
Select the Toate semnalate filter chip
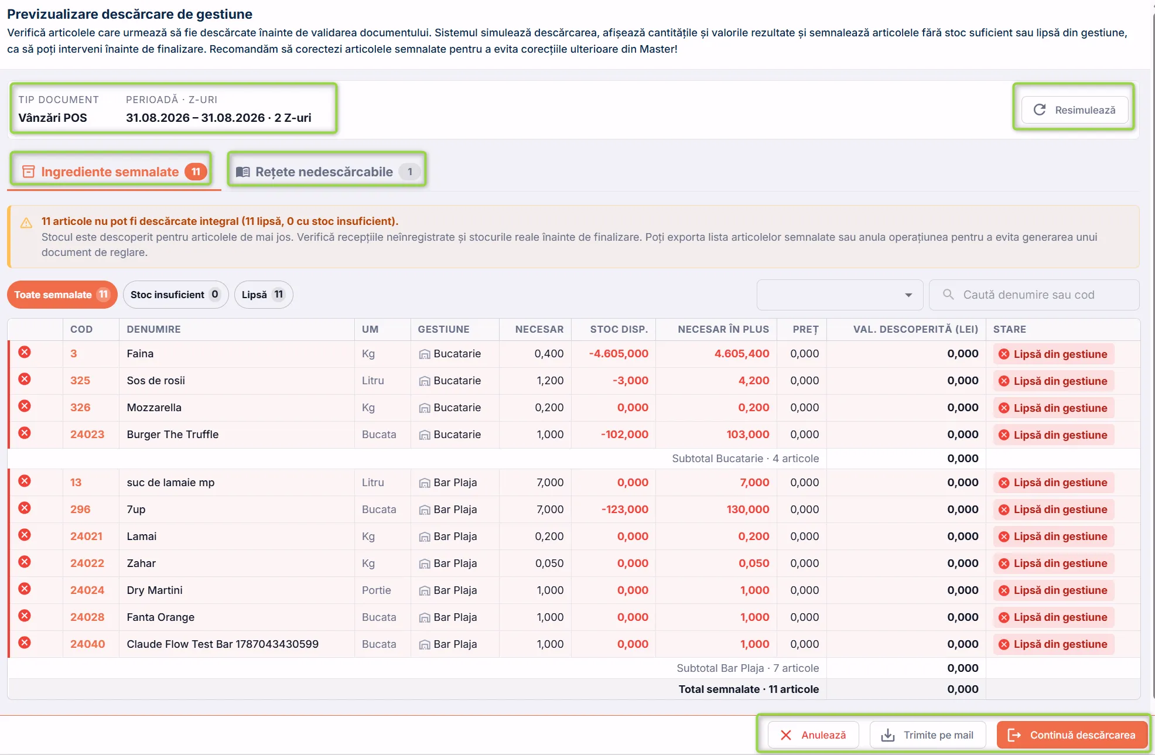pyautogui.click(x=62, y=295)
